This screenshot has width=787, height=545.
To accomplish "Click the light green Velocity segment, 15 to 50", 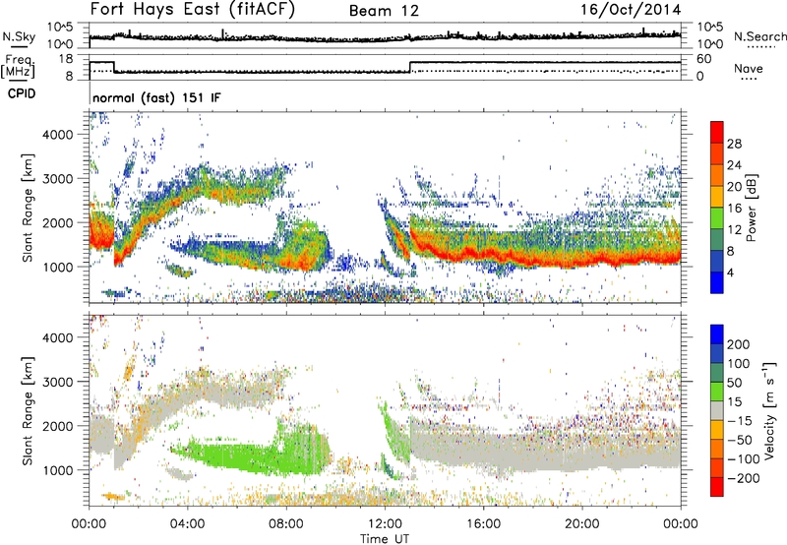I will [717, 392].
